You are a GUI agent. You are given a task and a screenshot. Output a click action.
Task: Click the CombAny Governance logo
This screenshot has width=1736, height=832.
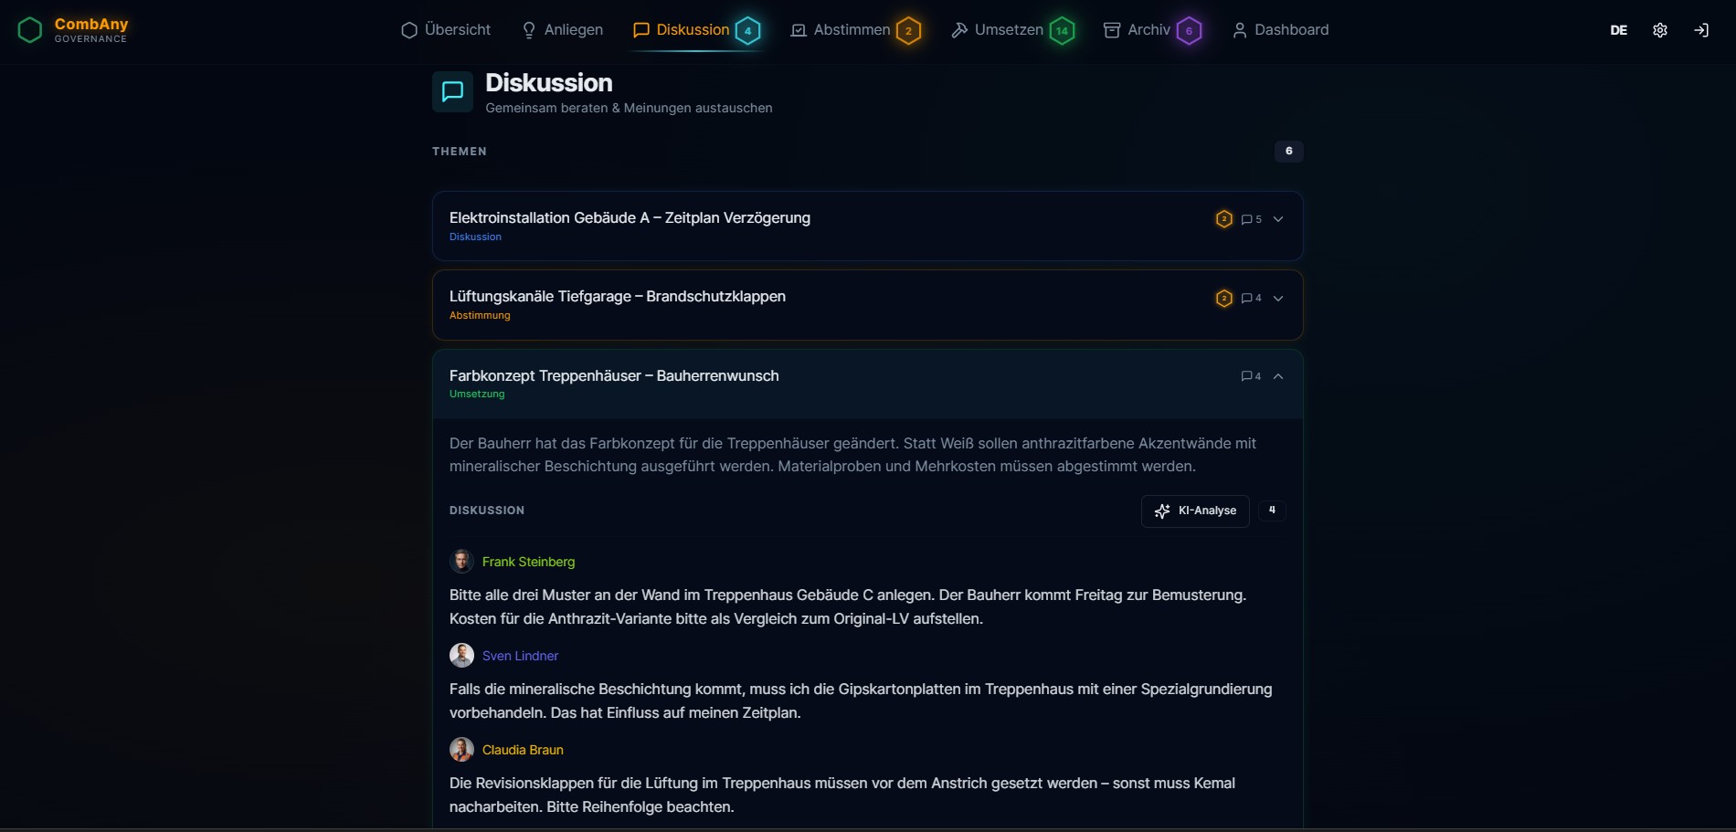tap(73, 30)
